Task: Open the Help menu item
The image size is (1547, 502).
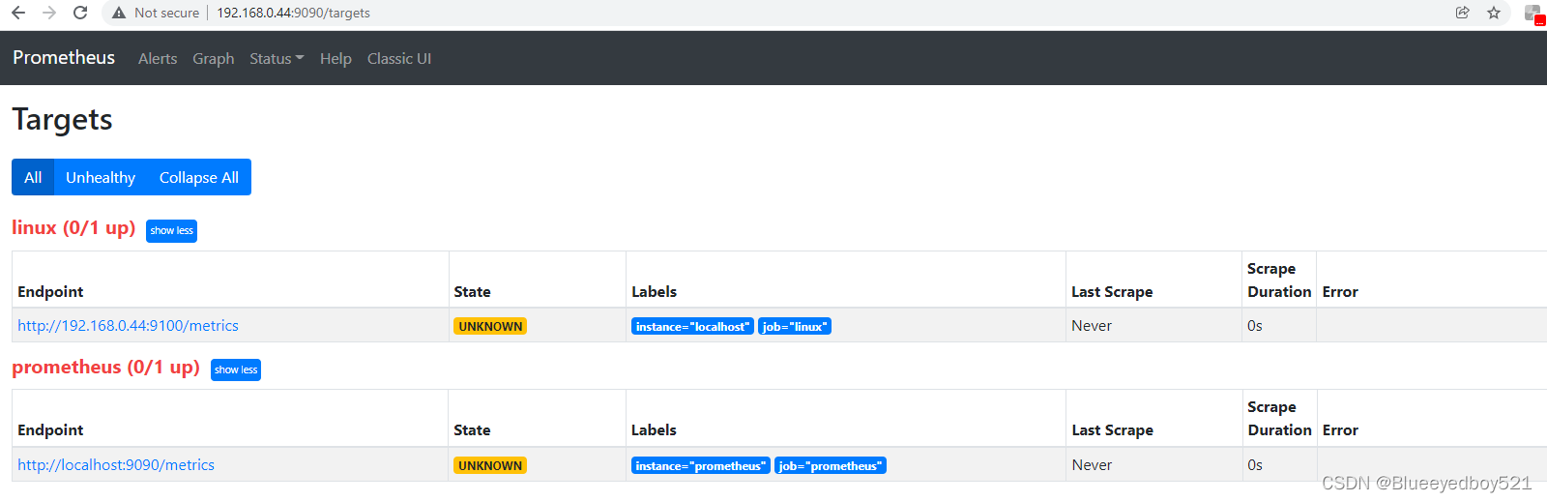Action: click(x=336, y=59)
